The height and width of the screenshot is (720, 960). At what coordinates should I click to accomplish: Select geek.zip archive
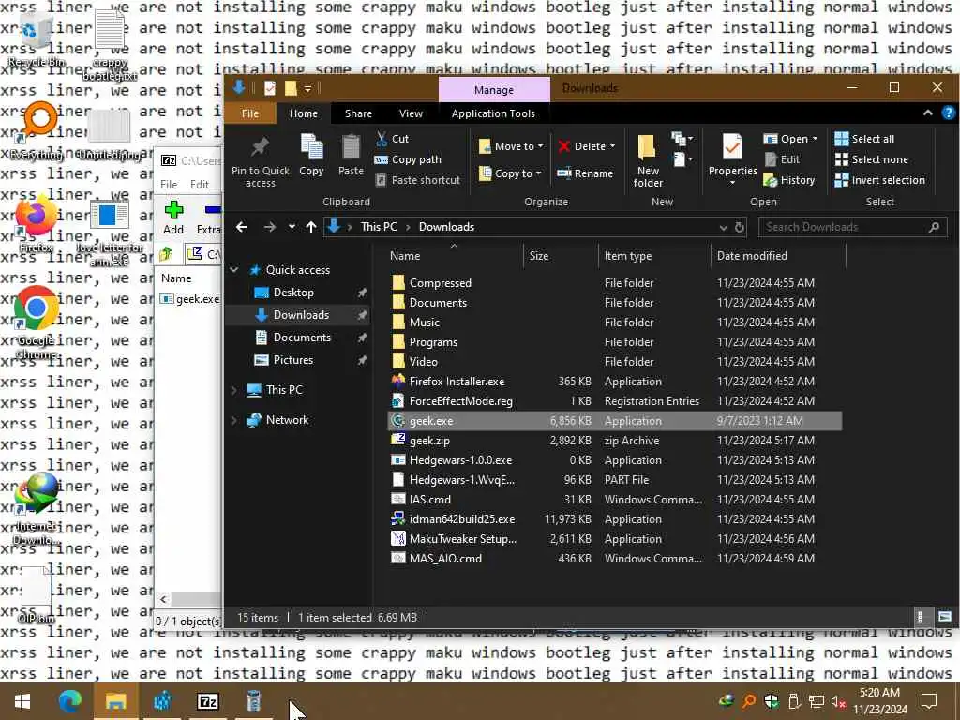pyautogui.click(x=429, y=441)
